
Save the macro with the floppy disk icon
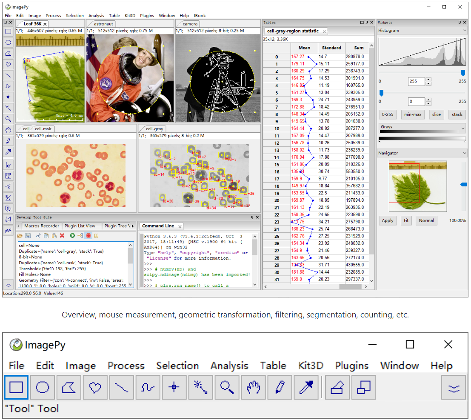point(28,236)
